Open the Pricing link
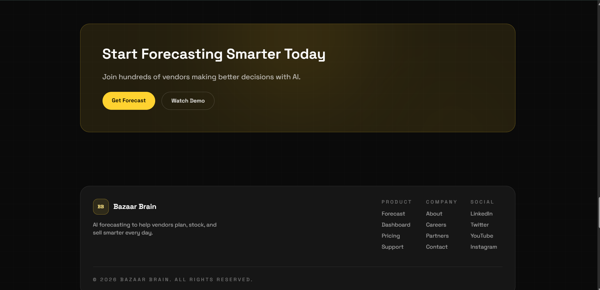Screen dimensions: 600x290 [391, 236]
